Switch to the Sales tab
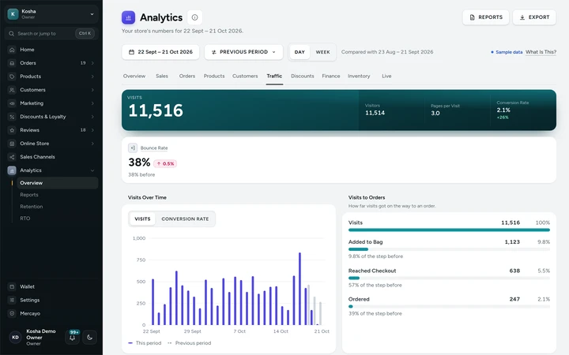 (x=162, y=76)
